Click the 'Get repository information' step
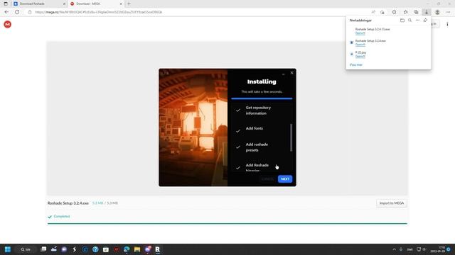Screen dimensions: 455x255 (258, 110)
